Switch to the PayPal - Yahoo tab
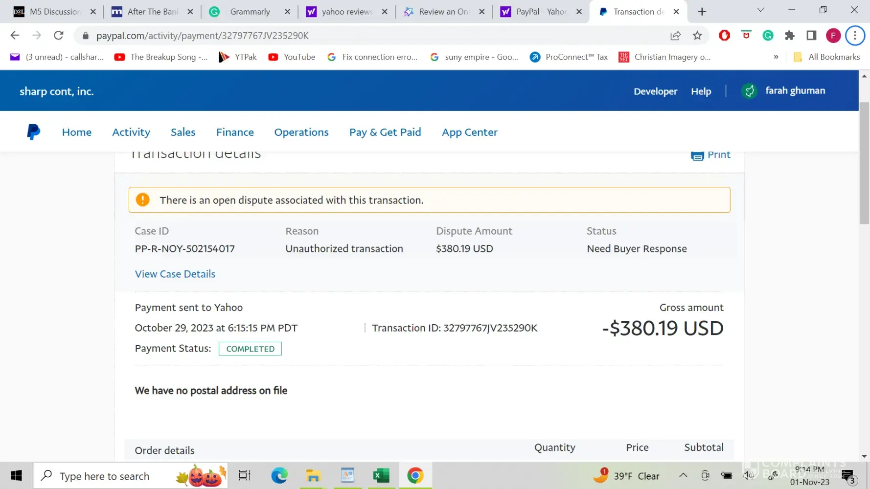This screenshot has width=870, height=489. [542, 12]
